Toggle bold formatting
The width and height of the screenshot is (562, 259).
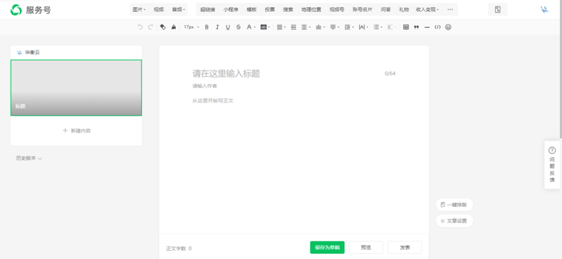207,27
